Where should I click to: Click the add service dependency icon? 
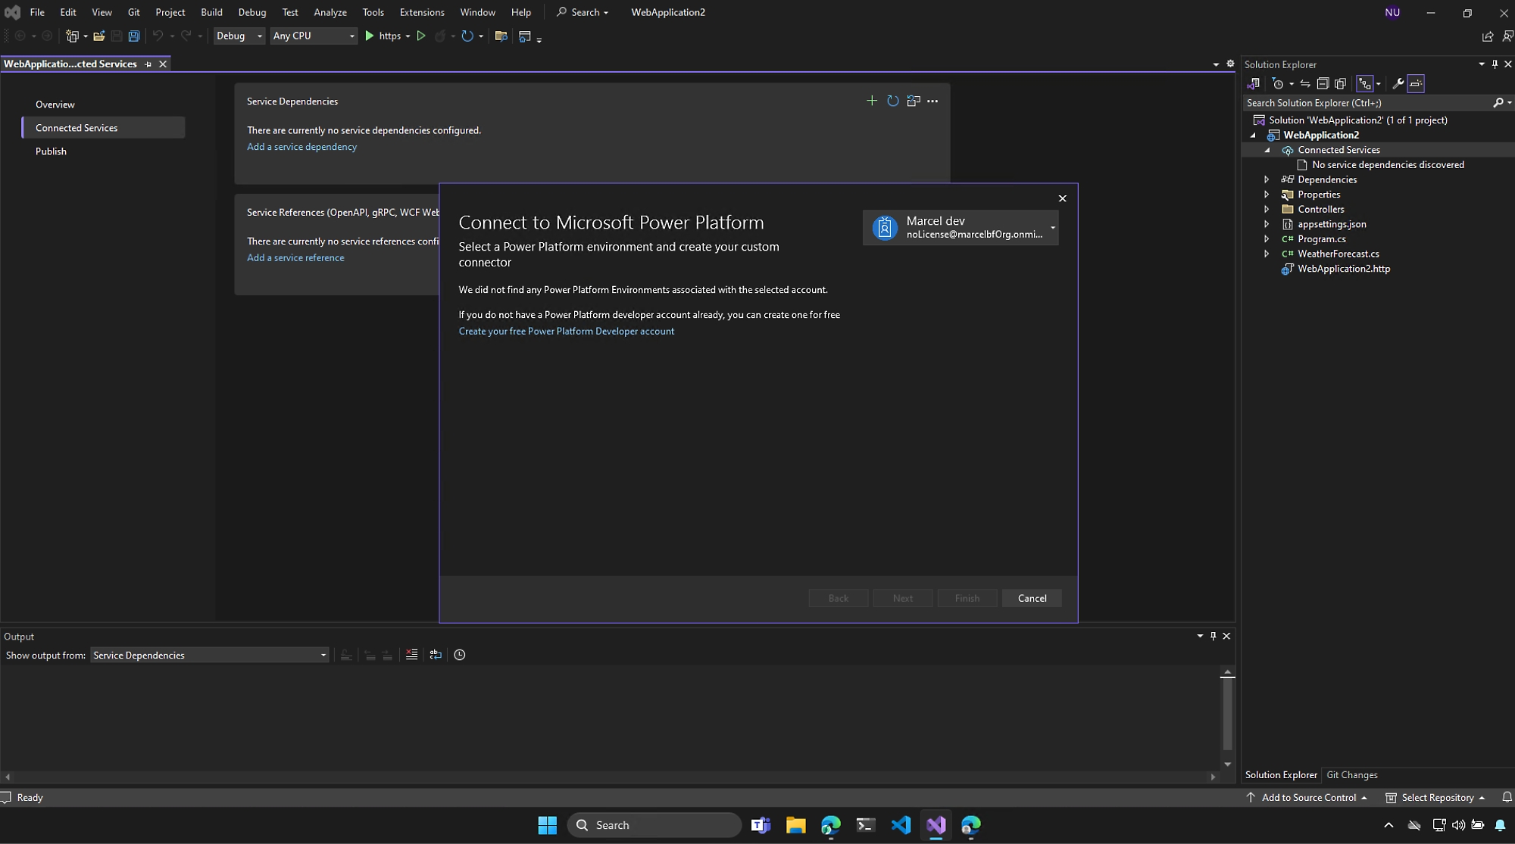(871, 102)
